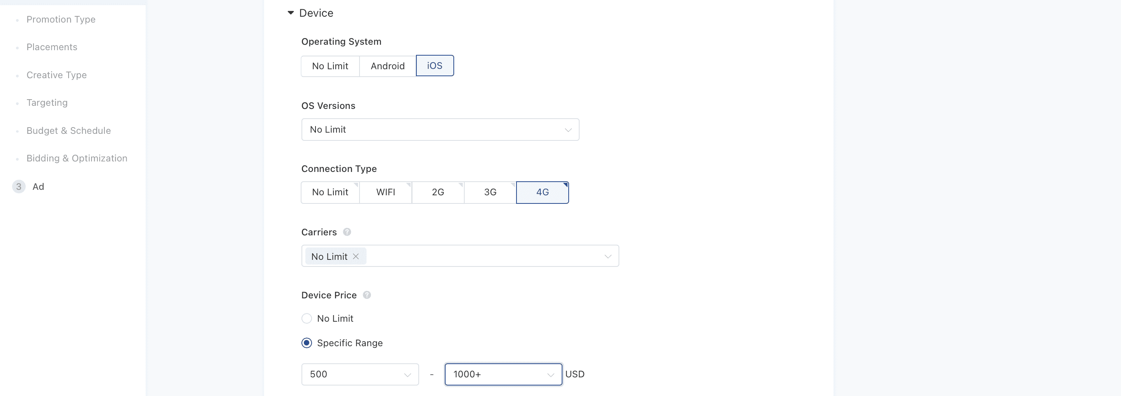
Task: Remove the No Limit carrier tag
Action: coord(356,256)
